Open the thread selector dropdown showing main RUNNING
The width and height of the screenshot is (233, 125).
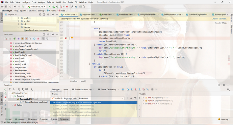click(87, 98)
